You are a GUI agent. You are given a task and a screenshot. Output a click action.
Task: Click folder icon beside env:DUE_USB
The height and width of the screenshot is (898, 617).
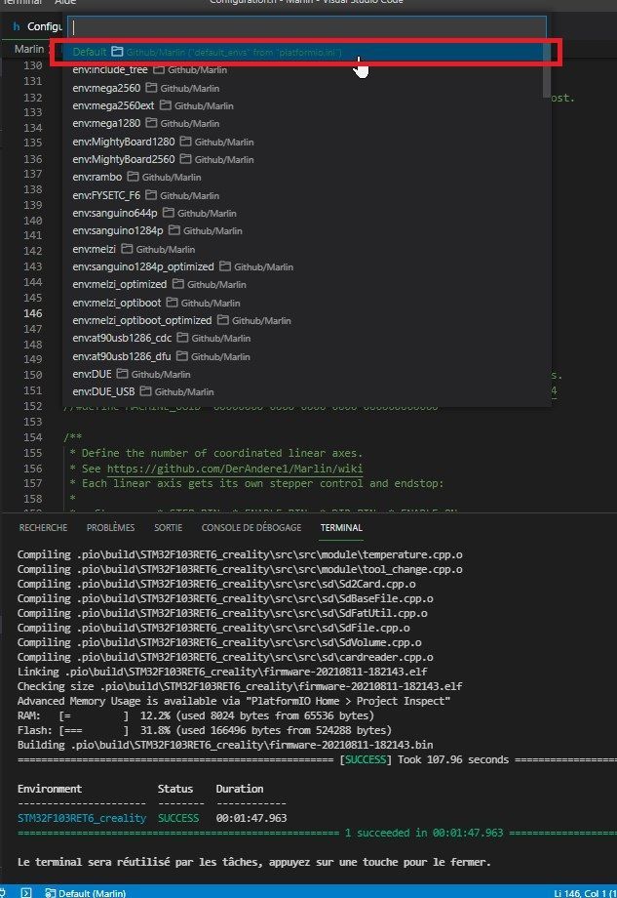145,391
